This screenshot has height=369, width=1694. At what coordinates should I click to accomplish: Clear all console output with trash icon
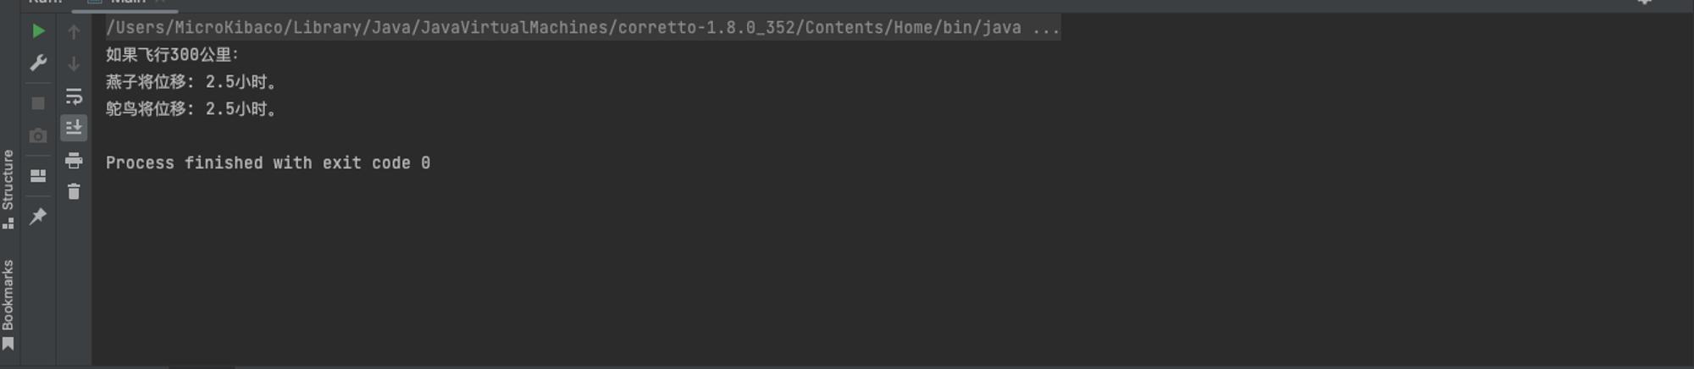coord(74,192)
